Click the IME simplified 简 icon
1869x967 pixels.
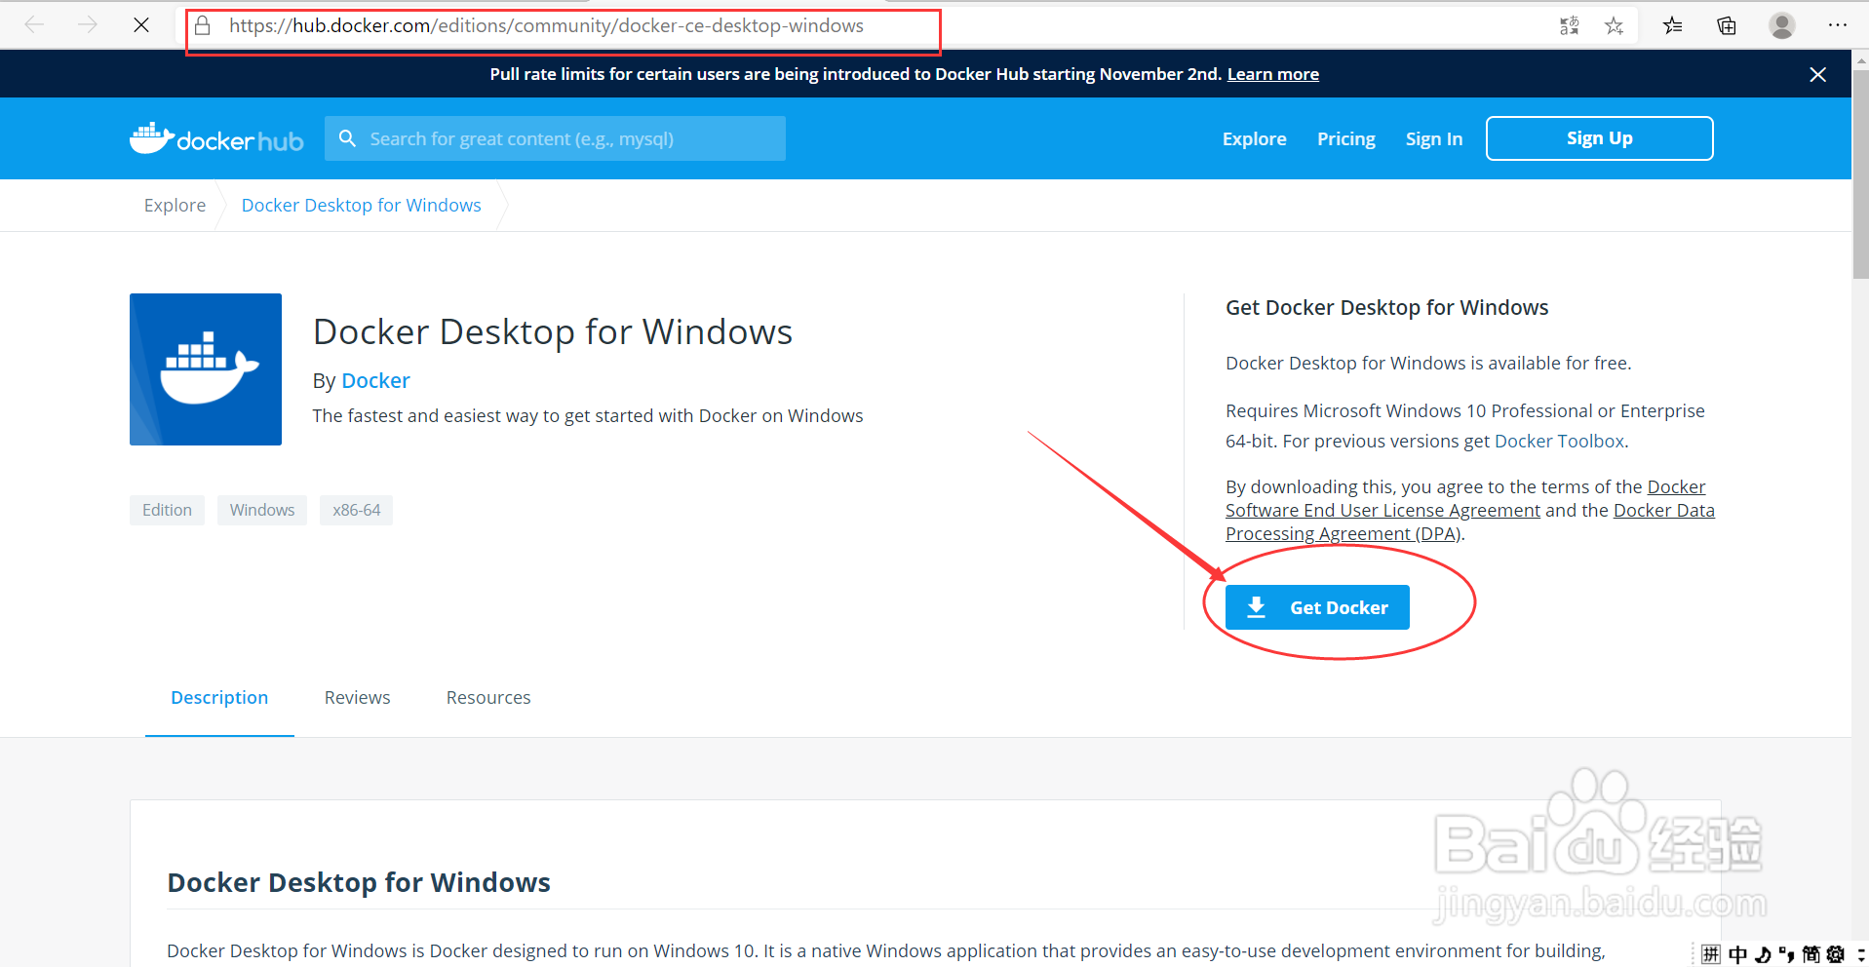pos(1811,954)
